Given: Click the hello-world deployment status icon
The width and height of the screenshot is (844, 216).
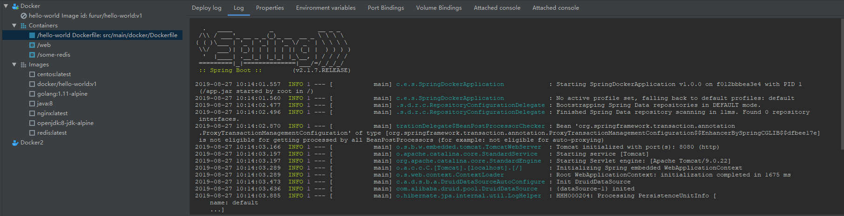Looking at the screenshot, I should point(24,16).
